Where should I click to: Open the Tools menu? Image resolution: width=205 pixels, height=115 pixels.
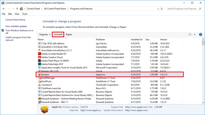25,14
